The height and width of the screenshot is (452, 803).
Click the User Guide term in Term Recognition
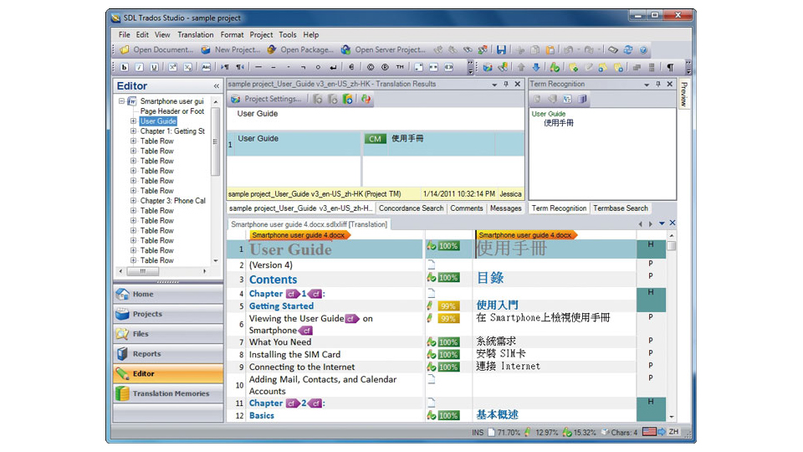tap(549, 114)
